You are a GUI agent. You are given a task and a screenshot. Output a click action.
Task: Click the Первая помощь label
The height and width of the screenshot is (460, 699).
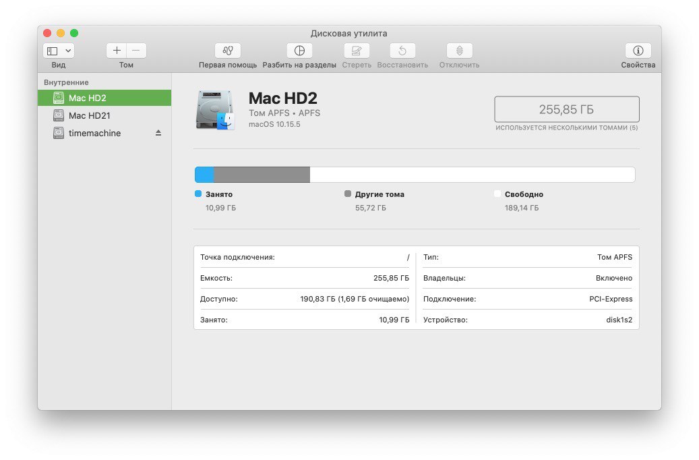[x=228, y=65]
